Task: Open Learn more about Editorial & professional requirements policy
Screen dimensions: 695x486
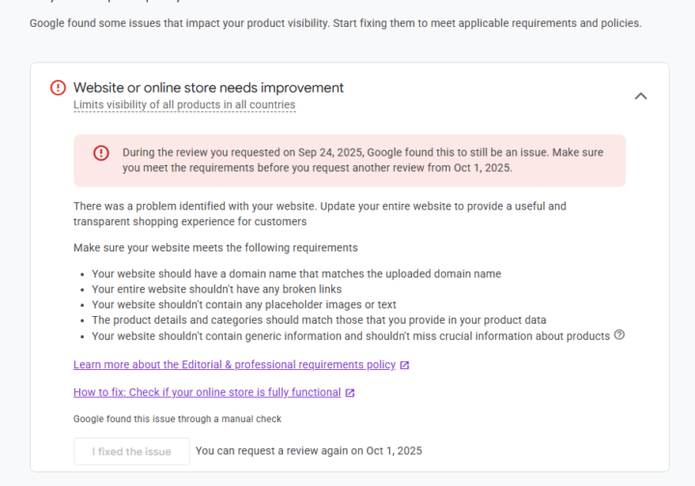Action: [x=235, y=365]
